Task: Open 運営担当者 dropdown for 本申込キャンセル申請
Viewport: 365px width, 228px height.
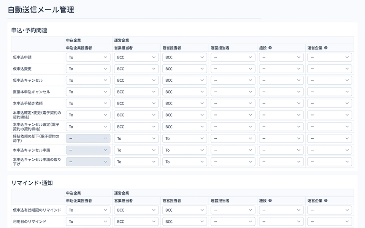Action: (233, 150)
